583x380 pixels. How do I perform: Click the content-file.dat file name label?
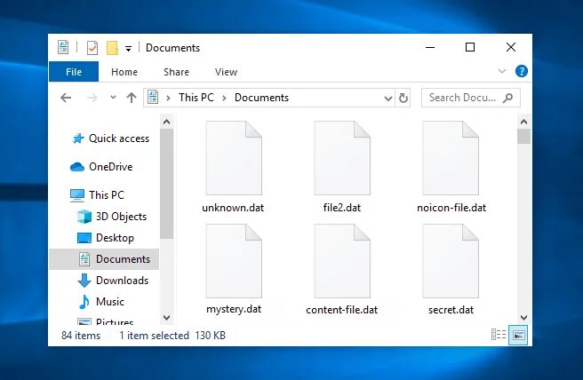[x=341, y=310]
